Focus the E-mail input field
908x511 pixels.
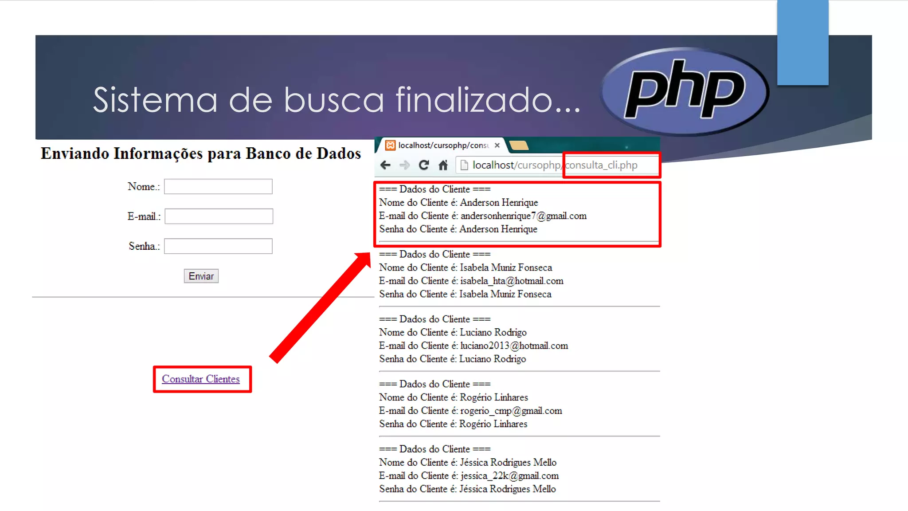click(x=219, y=216)
